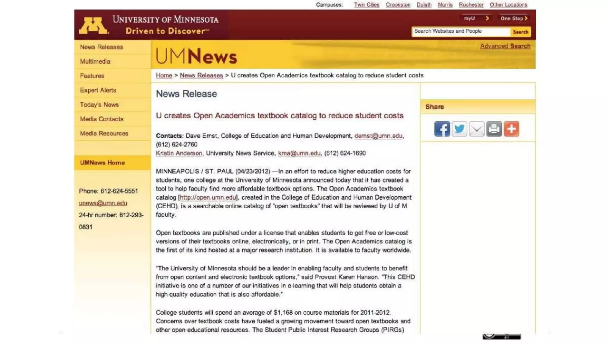Click the open.umn.edu catalog link
This screenshot has width=609, height=342.
coord(208,197)
